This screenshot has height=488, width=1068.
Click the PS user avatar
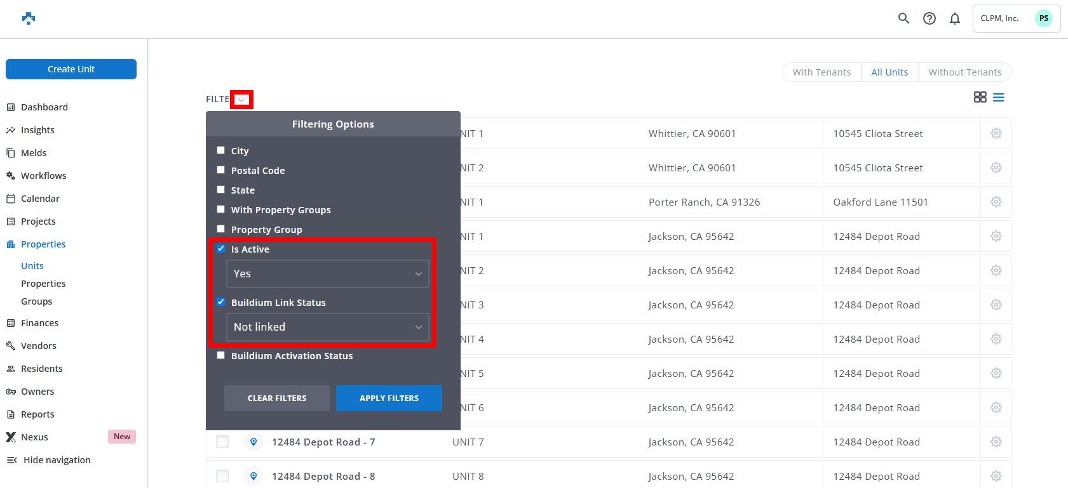pyautogui.click(x=1044, y=18)
